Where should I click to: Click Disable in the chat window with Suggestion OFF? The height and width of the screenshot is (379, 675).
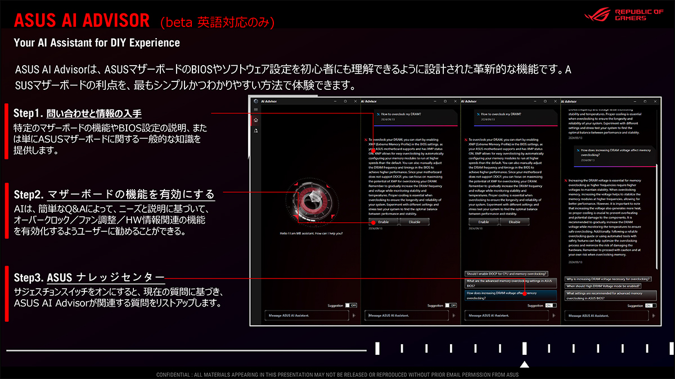(414, 222)
